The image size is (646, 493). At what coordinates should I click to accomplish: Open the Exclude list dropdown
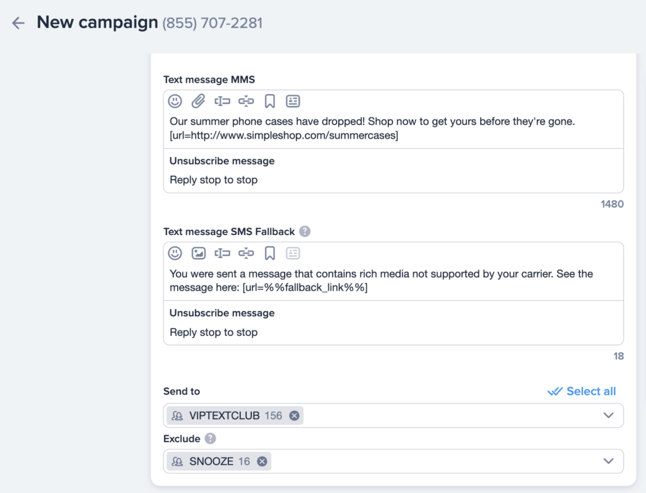pos(608,461)
